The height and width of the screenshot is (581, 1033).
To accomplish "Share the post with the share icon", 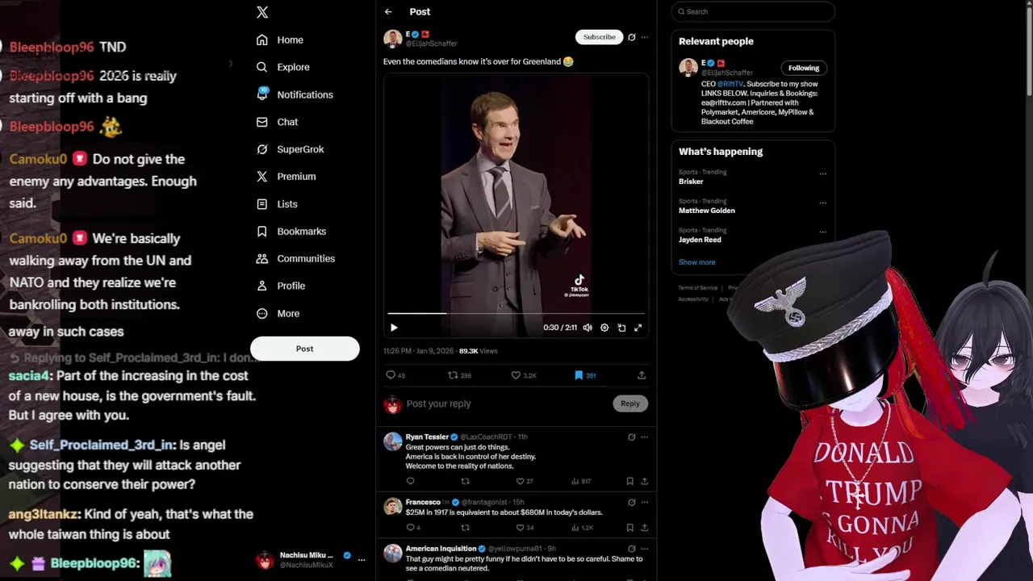I will tap(642, 375).
